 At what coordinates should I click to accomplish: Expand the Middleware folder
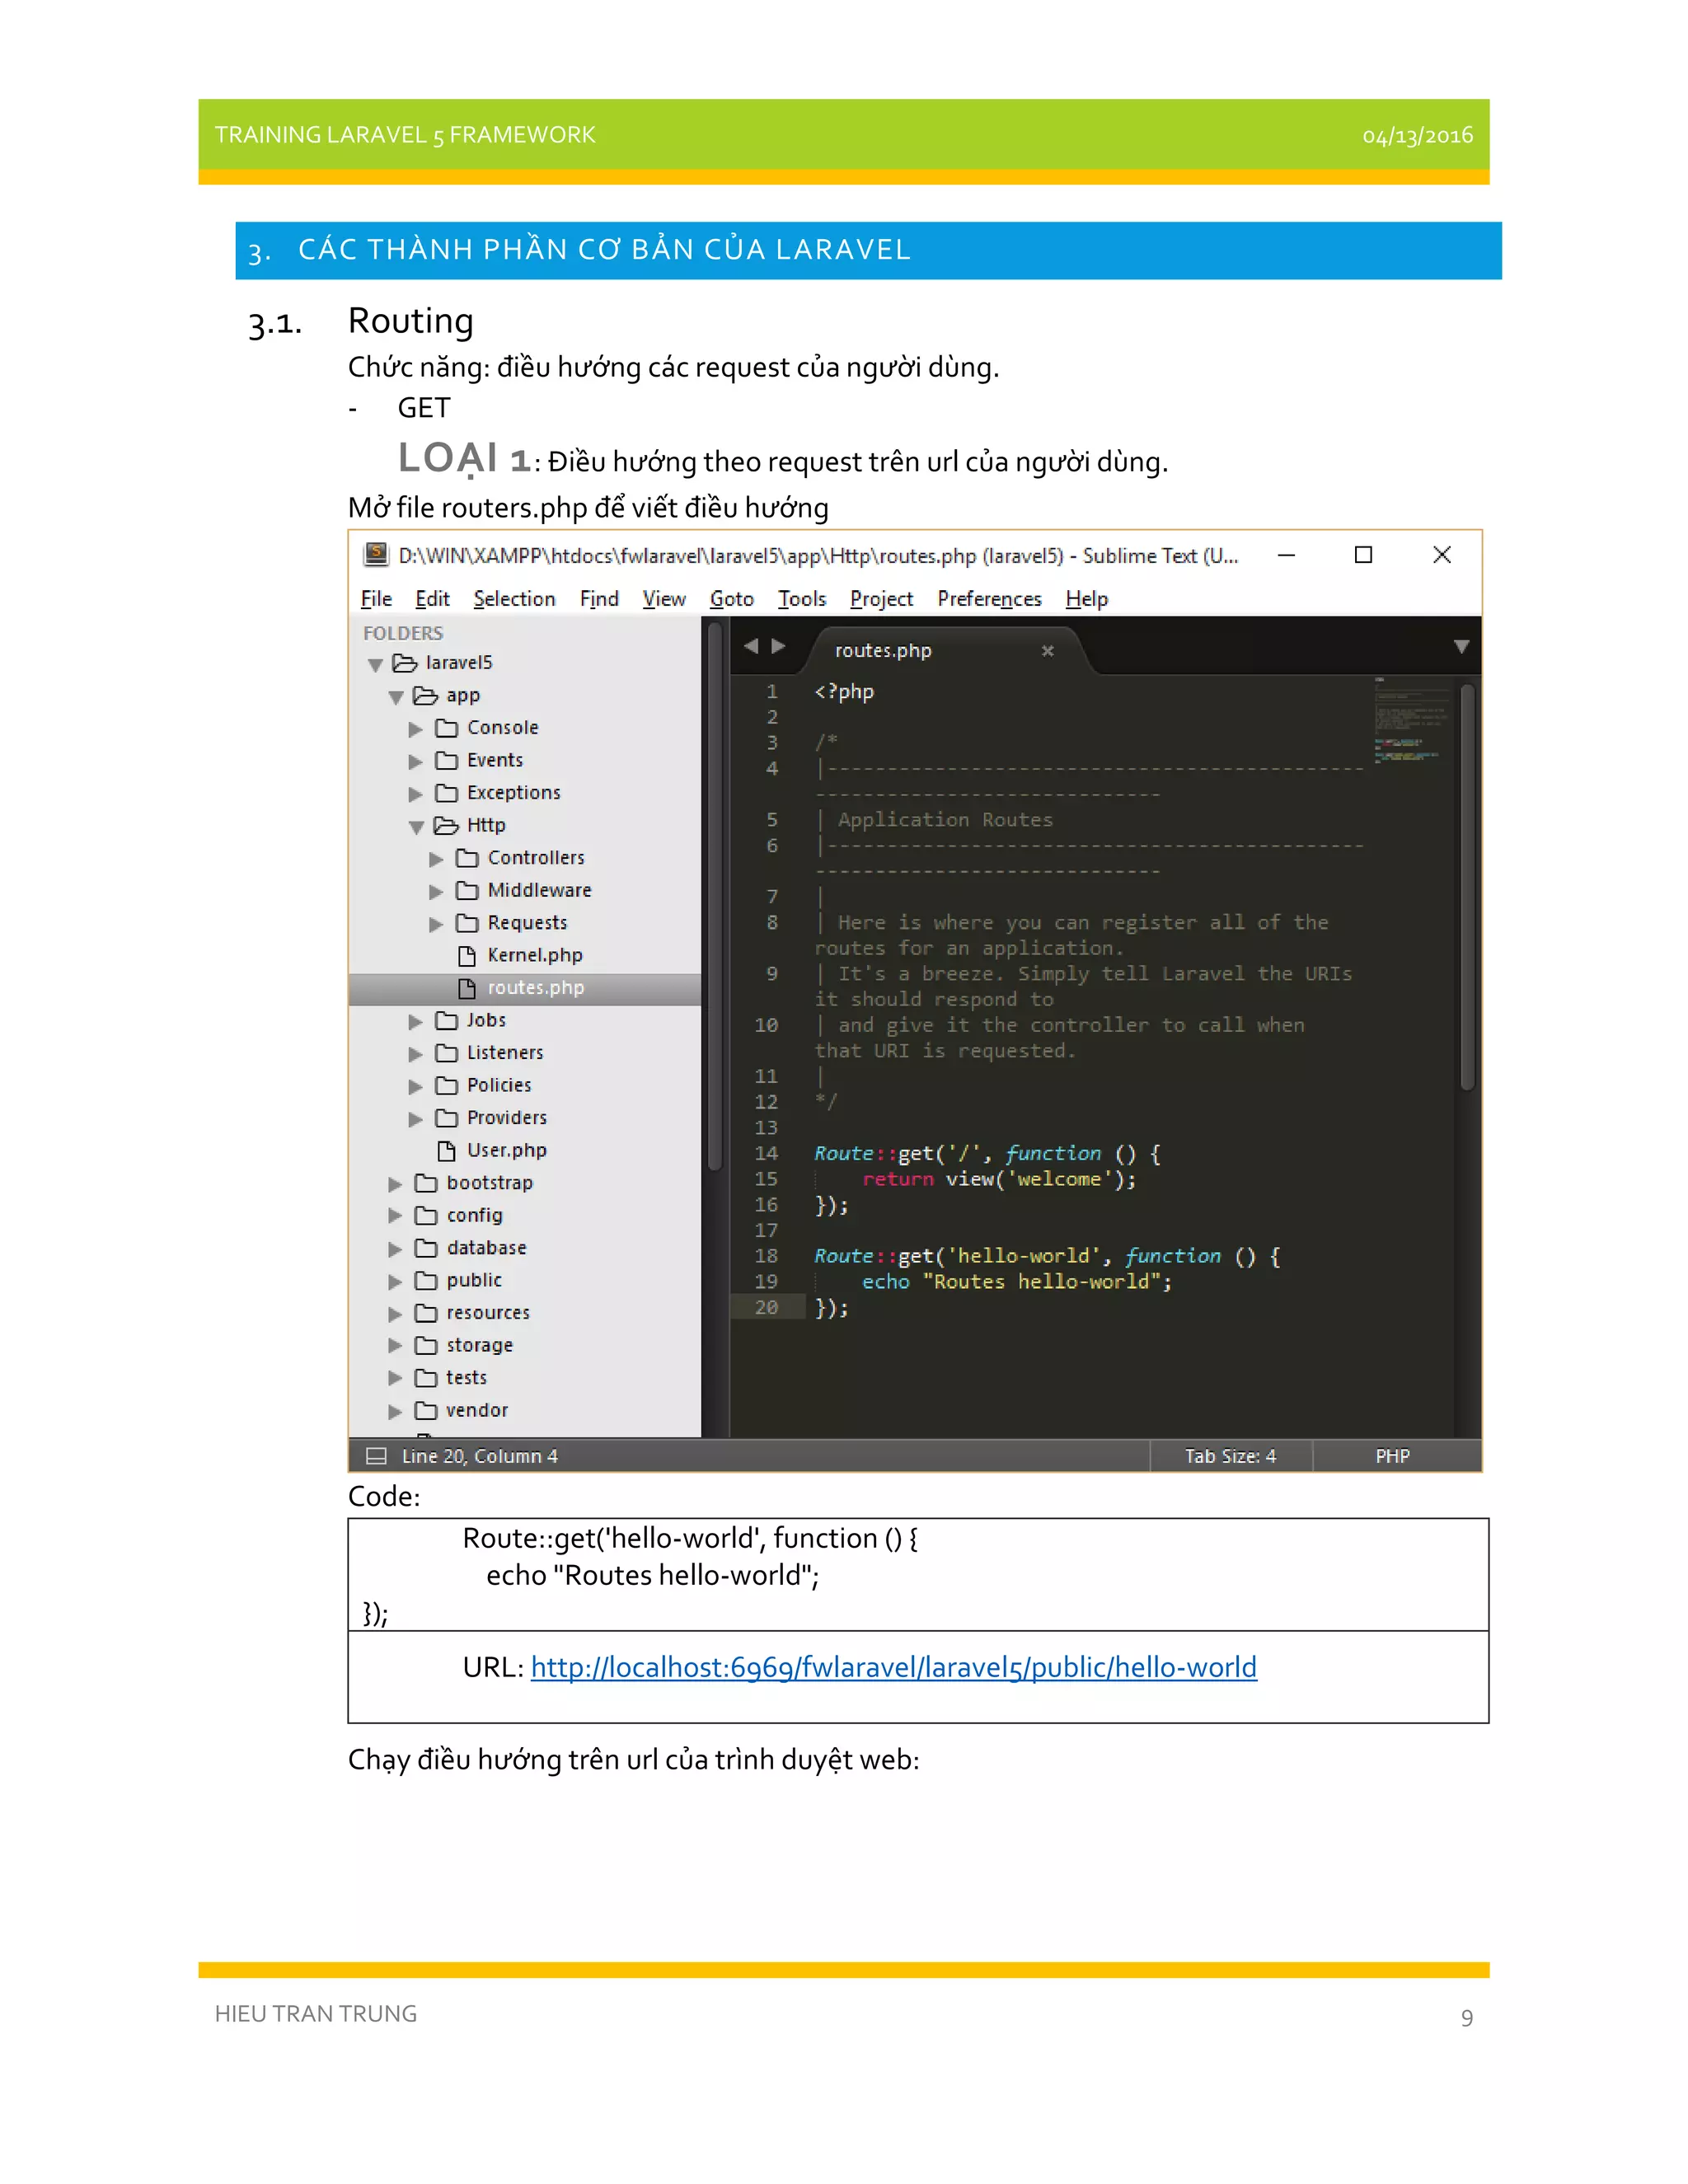point(437,892)
